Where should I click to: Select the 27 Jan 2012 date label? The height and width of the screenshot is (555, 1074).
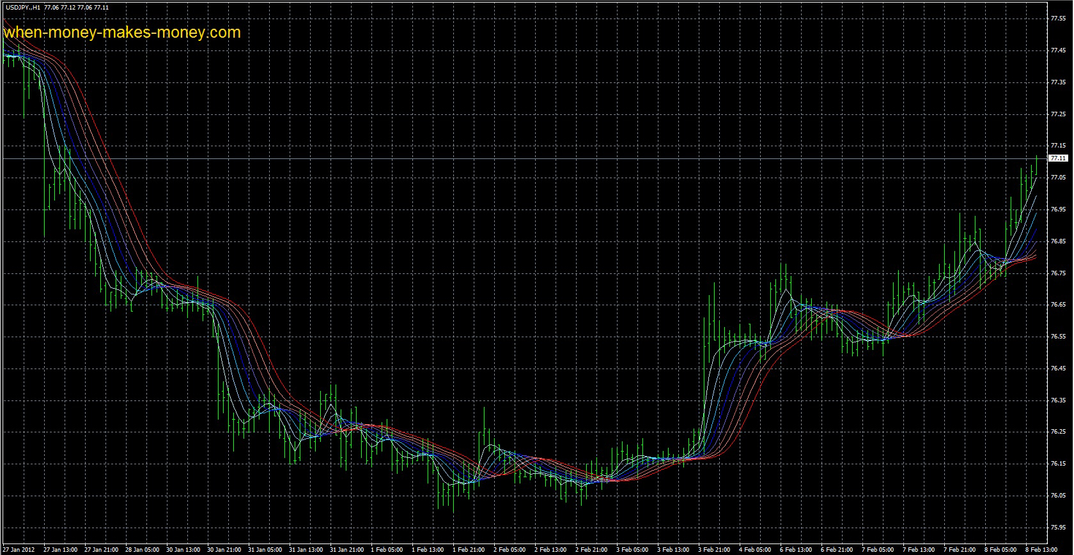pyautogui.click(x=18, y=549)
